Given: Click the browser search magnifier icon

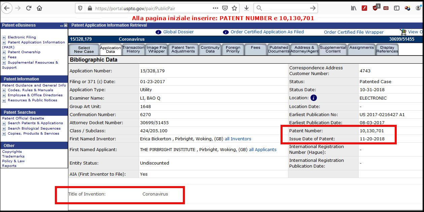Looking at the screenshot, I should point(259,8).
